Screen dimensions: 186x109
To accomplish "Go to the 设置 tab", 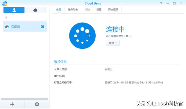I will (x=99, y=10).
